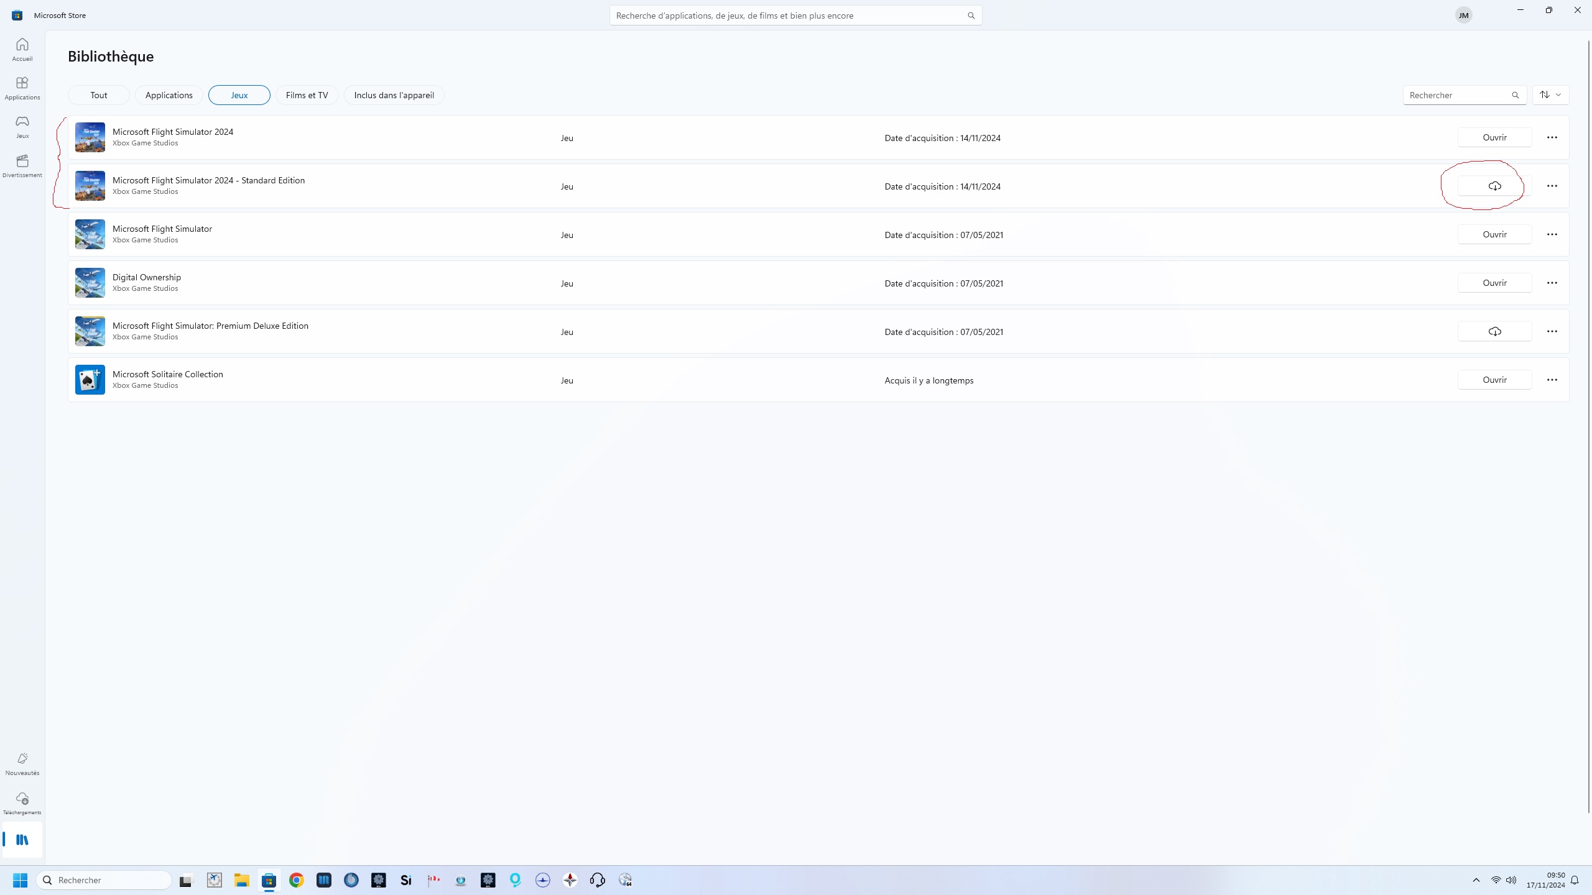The height and width of the screenshot is (895, 1592).
Task: Open the Wi-Fi network tray icon
Action: 1496,880
